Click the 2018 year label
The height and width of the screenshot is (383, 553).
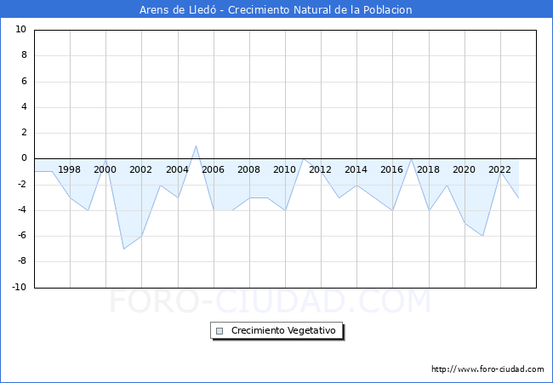(428, 169)
